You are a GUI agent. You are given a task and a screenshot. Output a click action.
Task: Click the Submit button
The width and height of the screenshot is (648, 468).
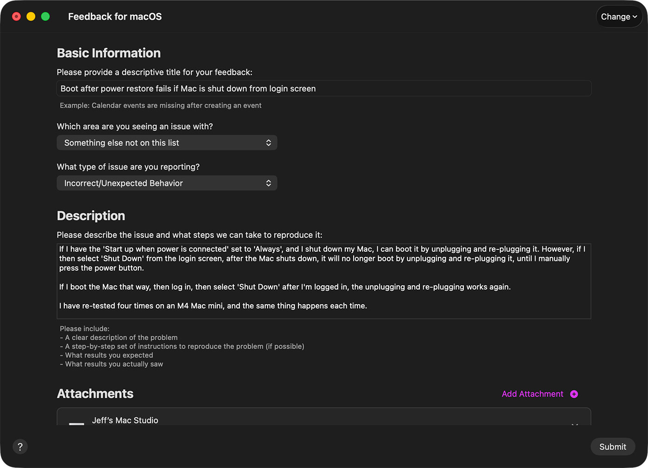pyautogui.click(x=613, y=447)
